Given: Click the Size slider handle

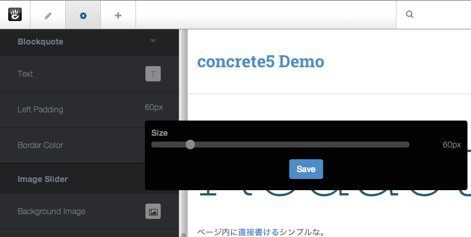Looking at the screenshot, I should point(190,145).
